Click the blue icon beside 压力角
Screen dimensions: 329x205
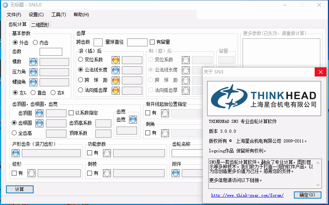33,72
